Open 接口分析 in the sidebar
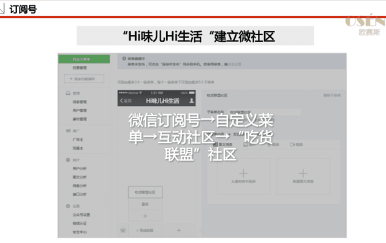Viewport: 386px width, 243px height. (79, 194)
